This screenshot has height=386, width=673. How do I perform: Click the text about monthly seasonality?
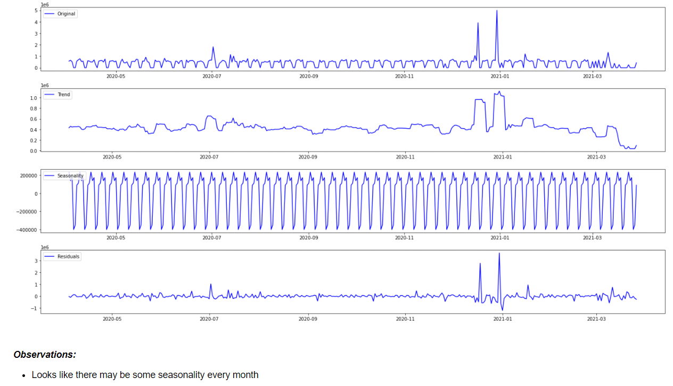pos(145,375)
